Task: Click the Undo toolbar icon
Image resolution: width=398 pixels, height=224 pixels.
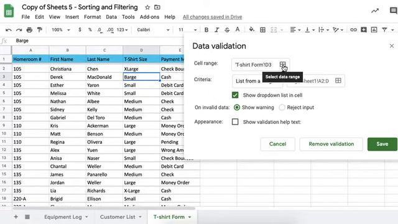Action: (x=8, y=30)
